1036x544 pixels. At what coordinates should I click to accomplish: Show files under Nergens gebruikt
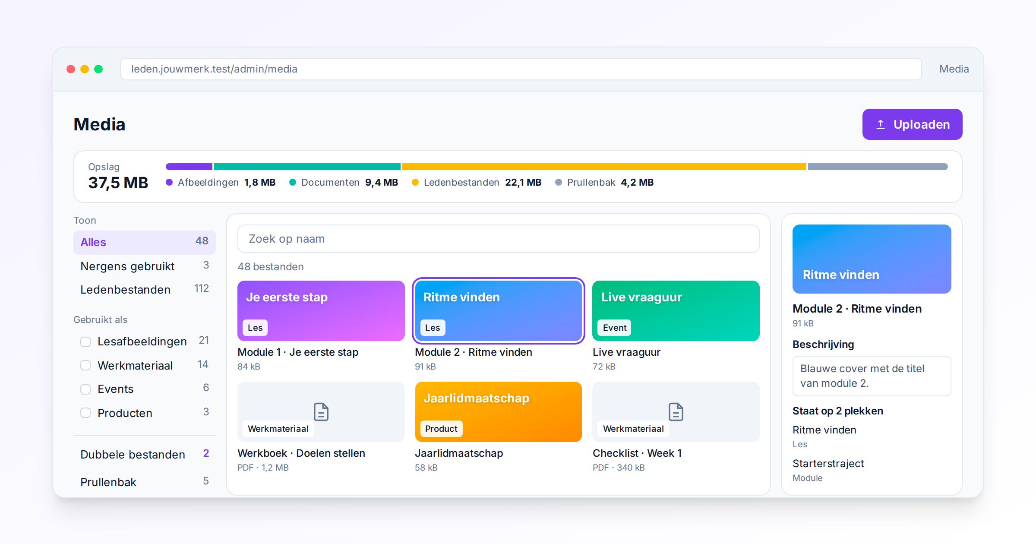click(145, 266)
